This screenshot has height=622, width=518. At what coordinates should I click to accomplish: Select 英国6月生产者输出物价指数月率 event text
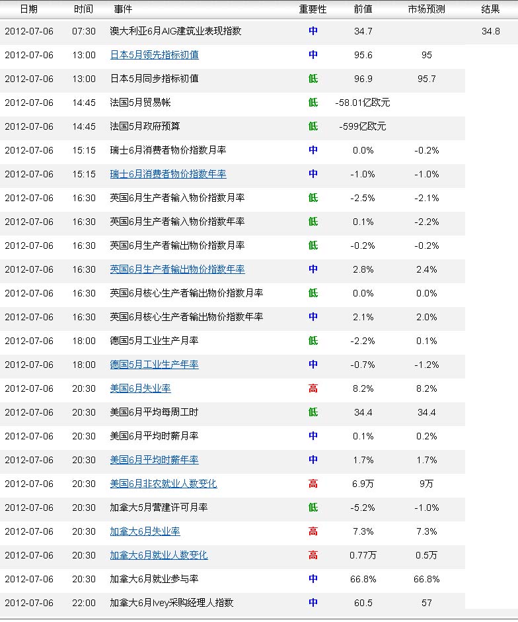click(177, 245)
